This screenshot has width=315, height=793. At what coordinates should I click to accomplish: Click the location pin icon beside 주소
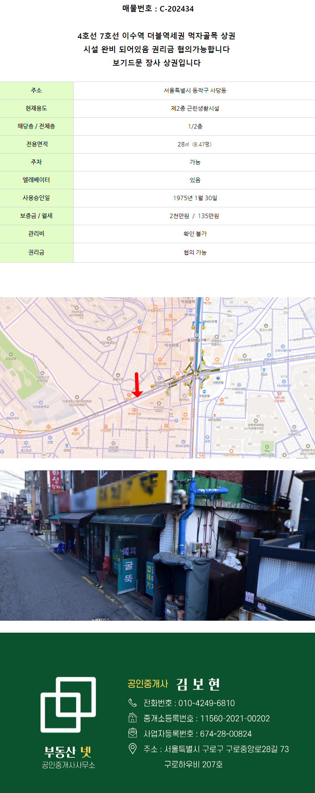pos(132,748)
